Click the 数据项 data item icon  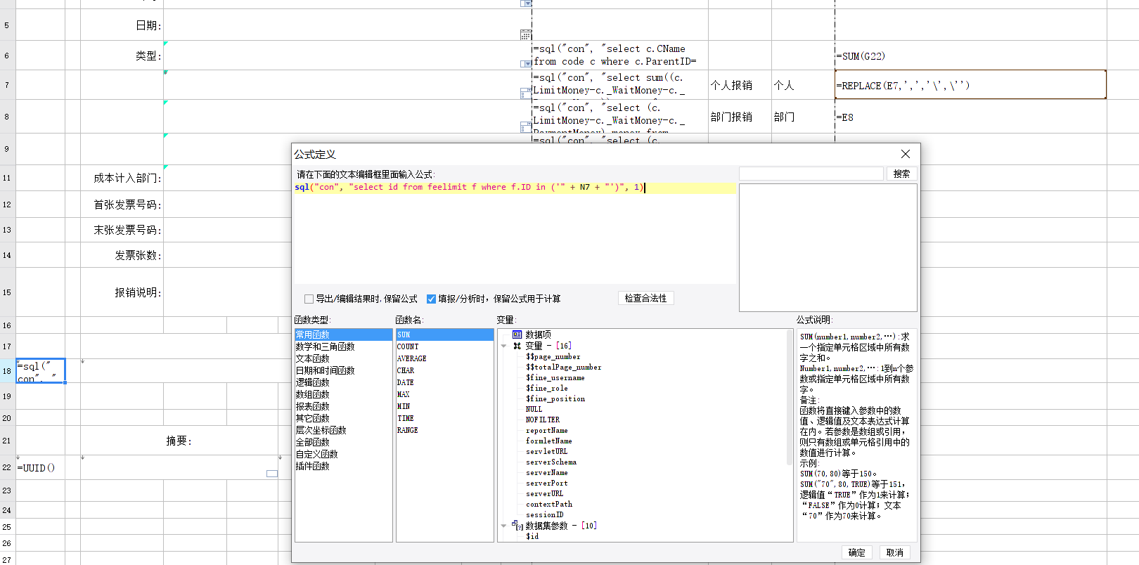click(517, 335)
